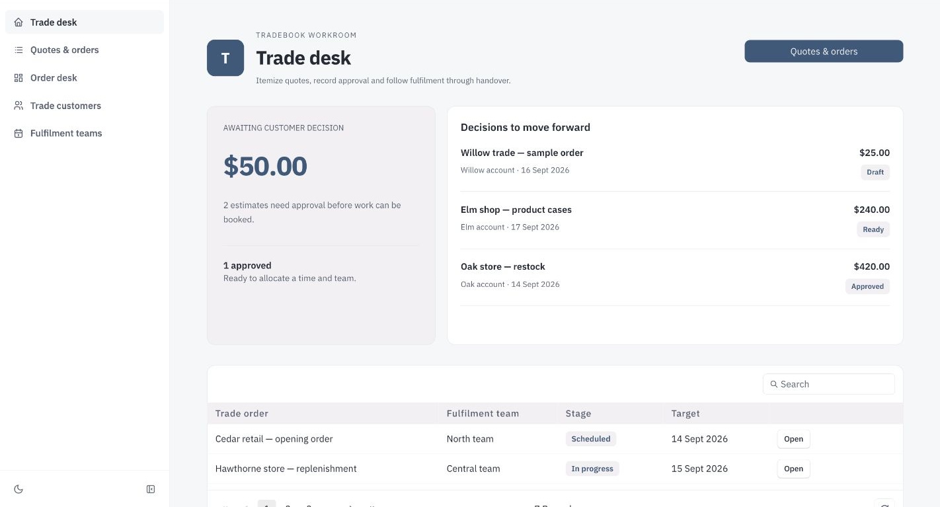Click the Scheduled stage badge
940x507 pixels.
click(591, 438)
